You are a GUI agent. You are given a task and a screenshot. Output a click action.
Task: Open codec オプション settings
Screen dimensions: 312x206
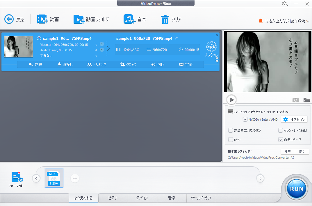click(x=211, y=49)
